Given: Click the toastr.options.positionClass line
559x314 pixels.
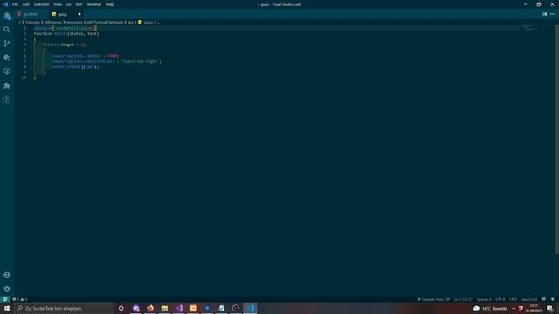Looking at the screenshot, I should click(107, 61).
